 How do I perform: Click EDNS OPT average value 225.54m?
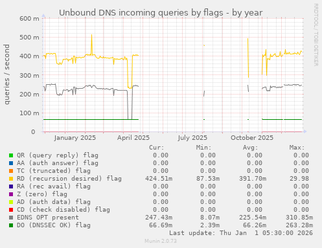tap(253, 218)
